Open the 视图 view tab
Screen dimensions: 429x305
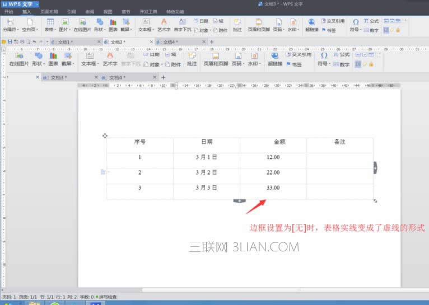coord(108,12)
